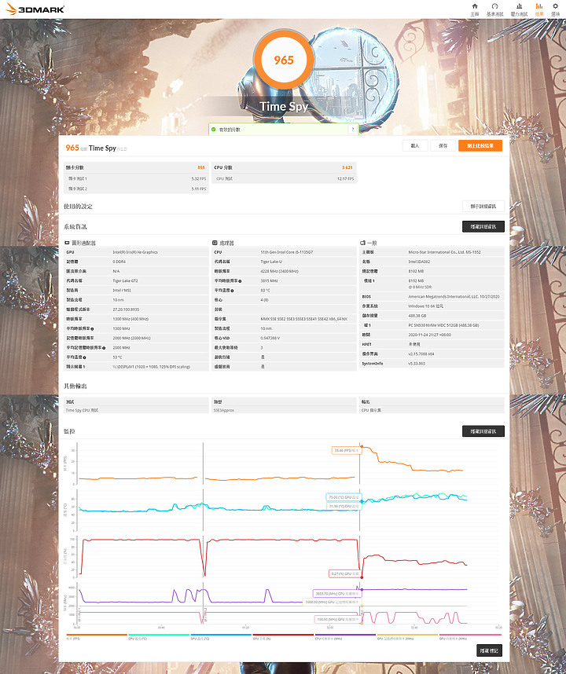This screenshot has width=566, height=674.
Task: Click CPU score value 3 621
Action: tap(347, 167)
